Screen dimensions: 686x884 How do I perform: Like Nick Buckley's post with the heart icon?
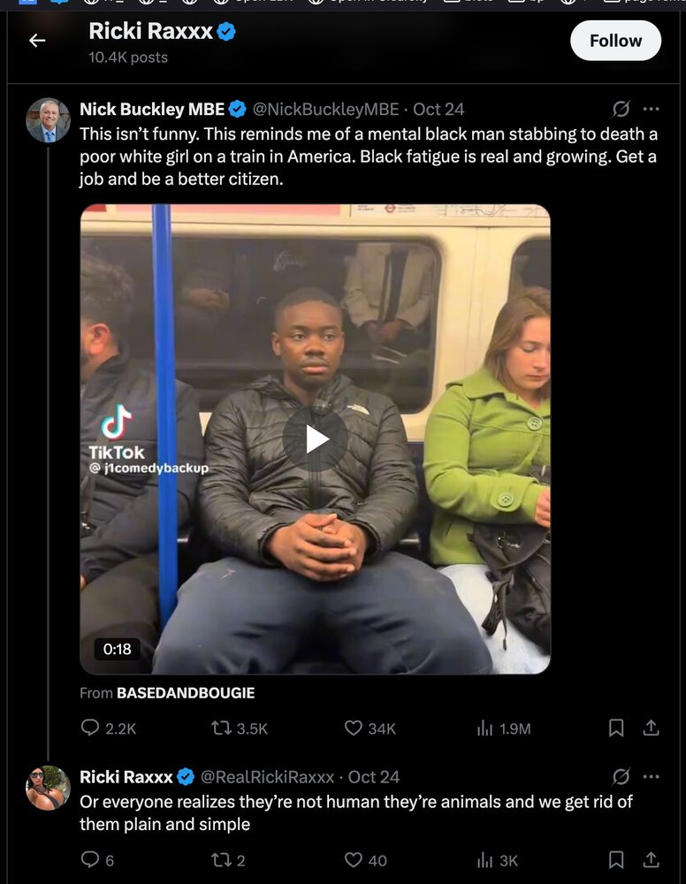point(354,728)
